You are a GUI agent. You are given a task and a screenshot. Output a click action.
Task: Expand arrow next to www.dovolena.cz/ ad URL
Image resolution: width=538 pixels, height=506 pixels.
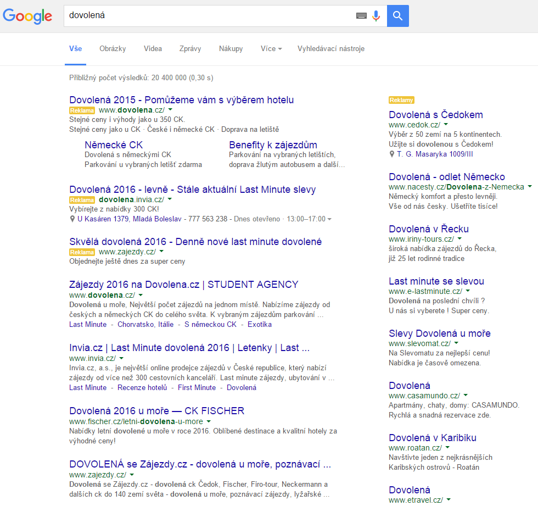(x=171, y=110)
